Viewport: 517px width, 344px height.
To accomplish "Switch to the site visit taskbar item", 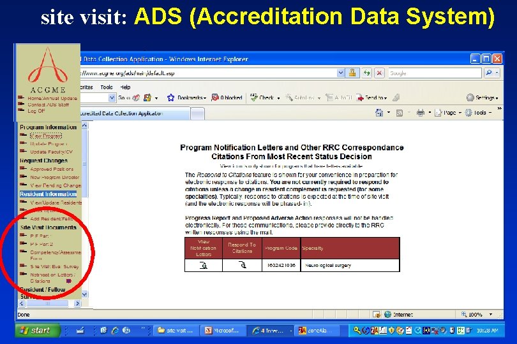I will (x=176, y=330).
